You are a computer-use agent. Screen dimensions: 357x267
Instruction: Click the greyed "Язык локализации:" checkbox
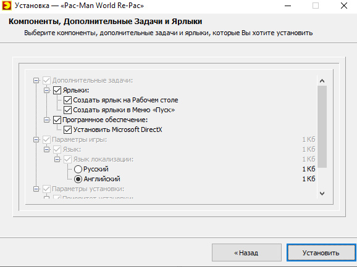67,159
